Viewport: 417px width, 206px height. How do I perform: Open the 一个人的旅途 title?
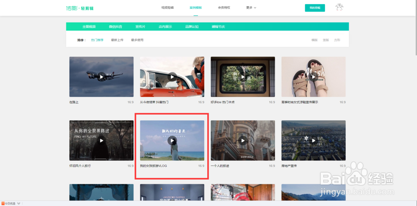point(220,166)
